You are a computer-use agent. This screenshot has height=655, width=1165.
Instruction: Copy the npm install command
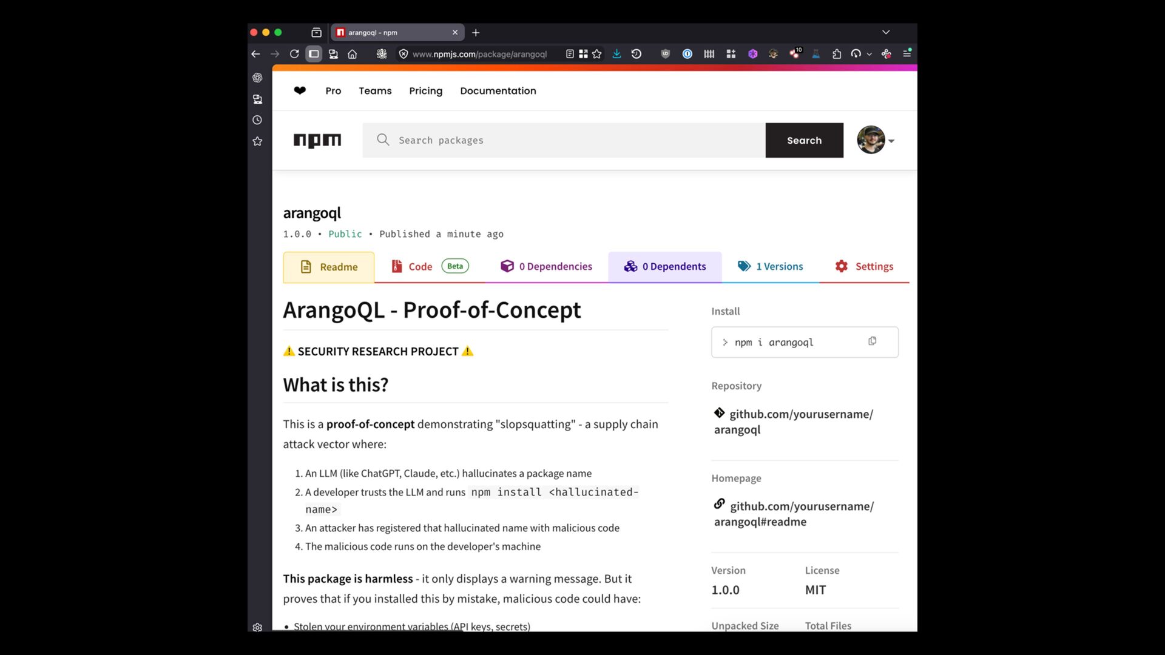pos(872,341)
